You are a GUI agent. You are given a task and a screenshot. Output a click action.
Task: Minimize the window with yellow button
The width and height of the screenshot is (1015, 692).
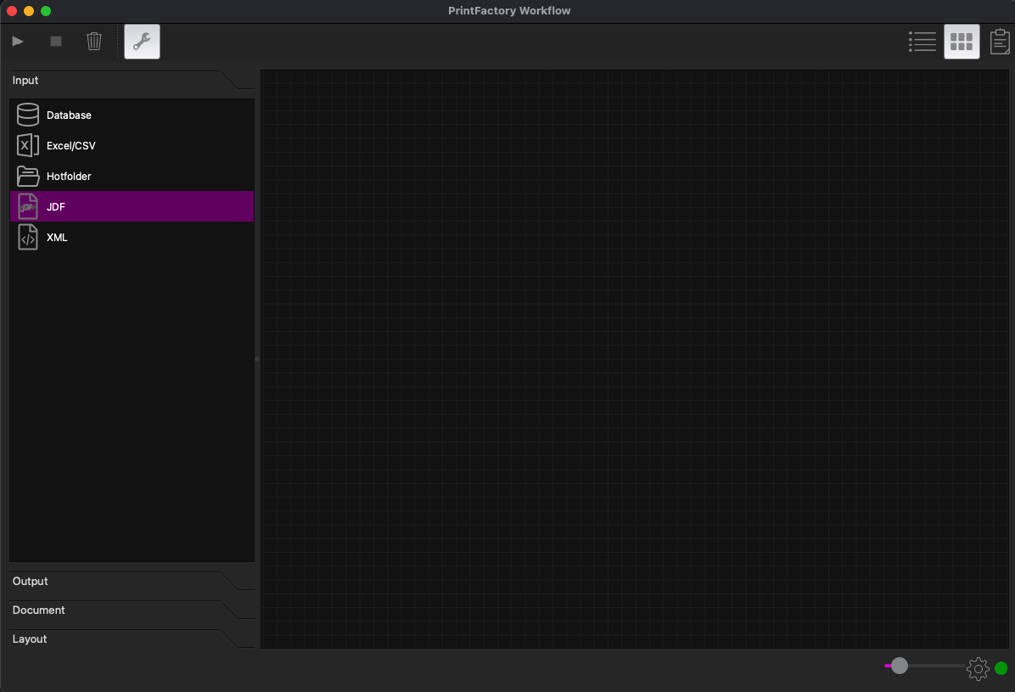tap(29, 11)
